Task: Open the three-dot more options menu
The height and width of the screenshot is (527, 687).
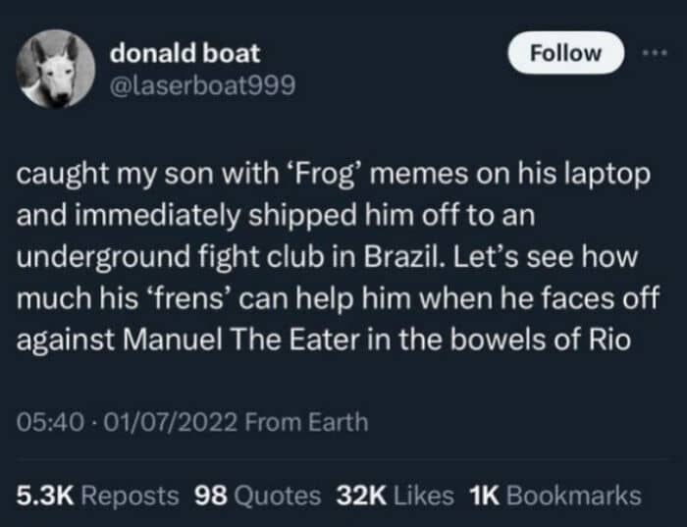Action: pos(655,53)
